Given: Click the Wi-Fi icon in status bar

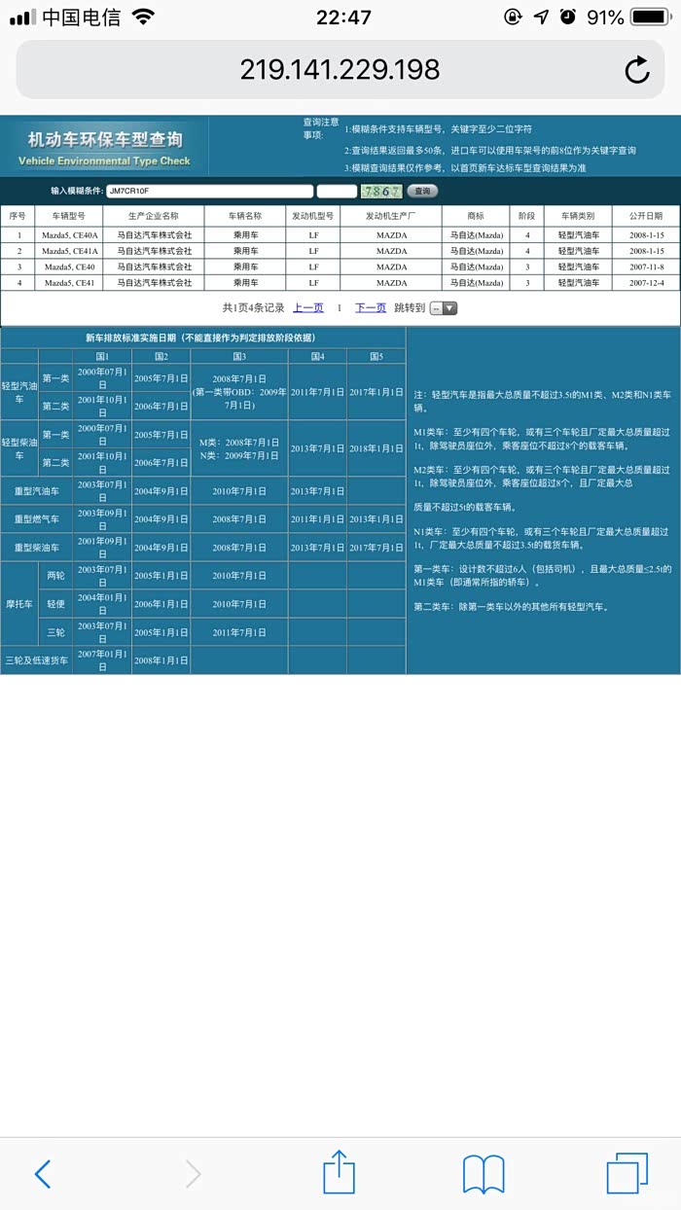Looking at the screenshot, I should 143,18.
